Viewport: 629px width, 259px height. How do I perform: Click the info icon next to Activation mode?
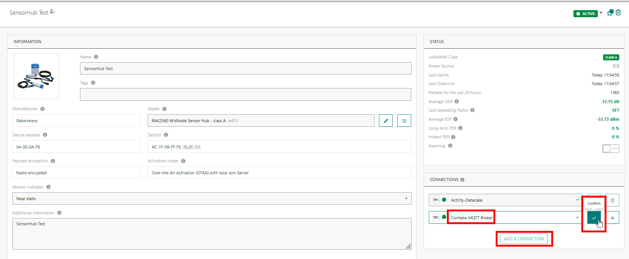(183, 161)
